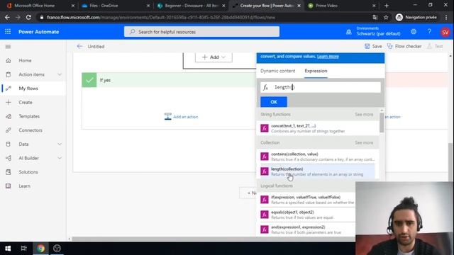See more String functions
Image resolution: width=454 pixels, height=255 pixels.
[364, 115]
